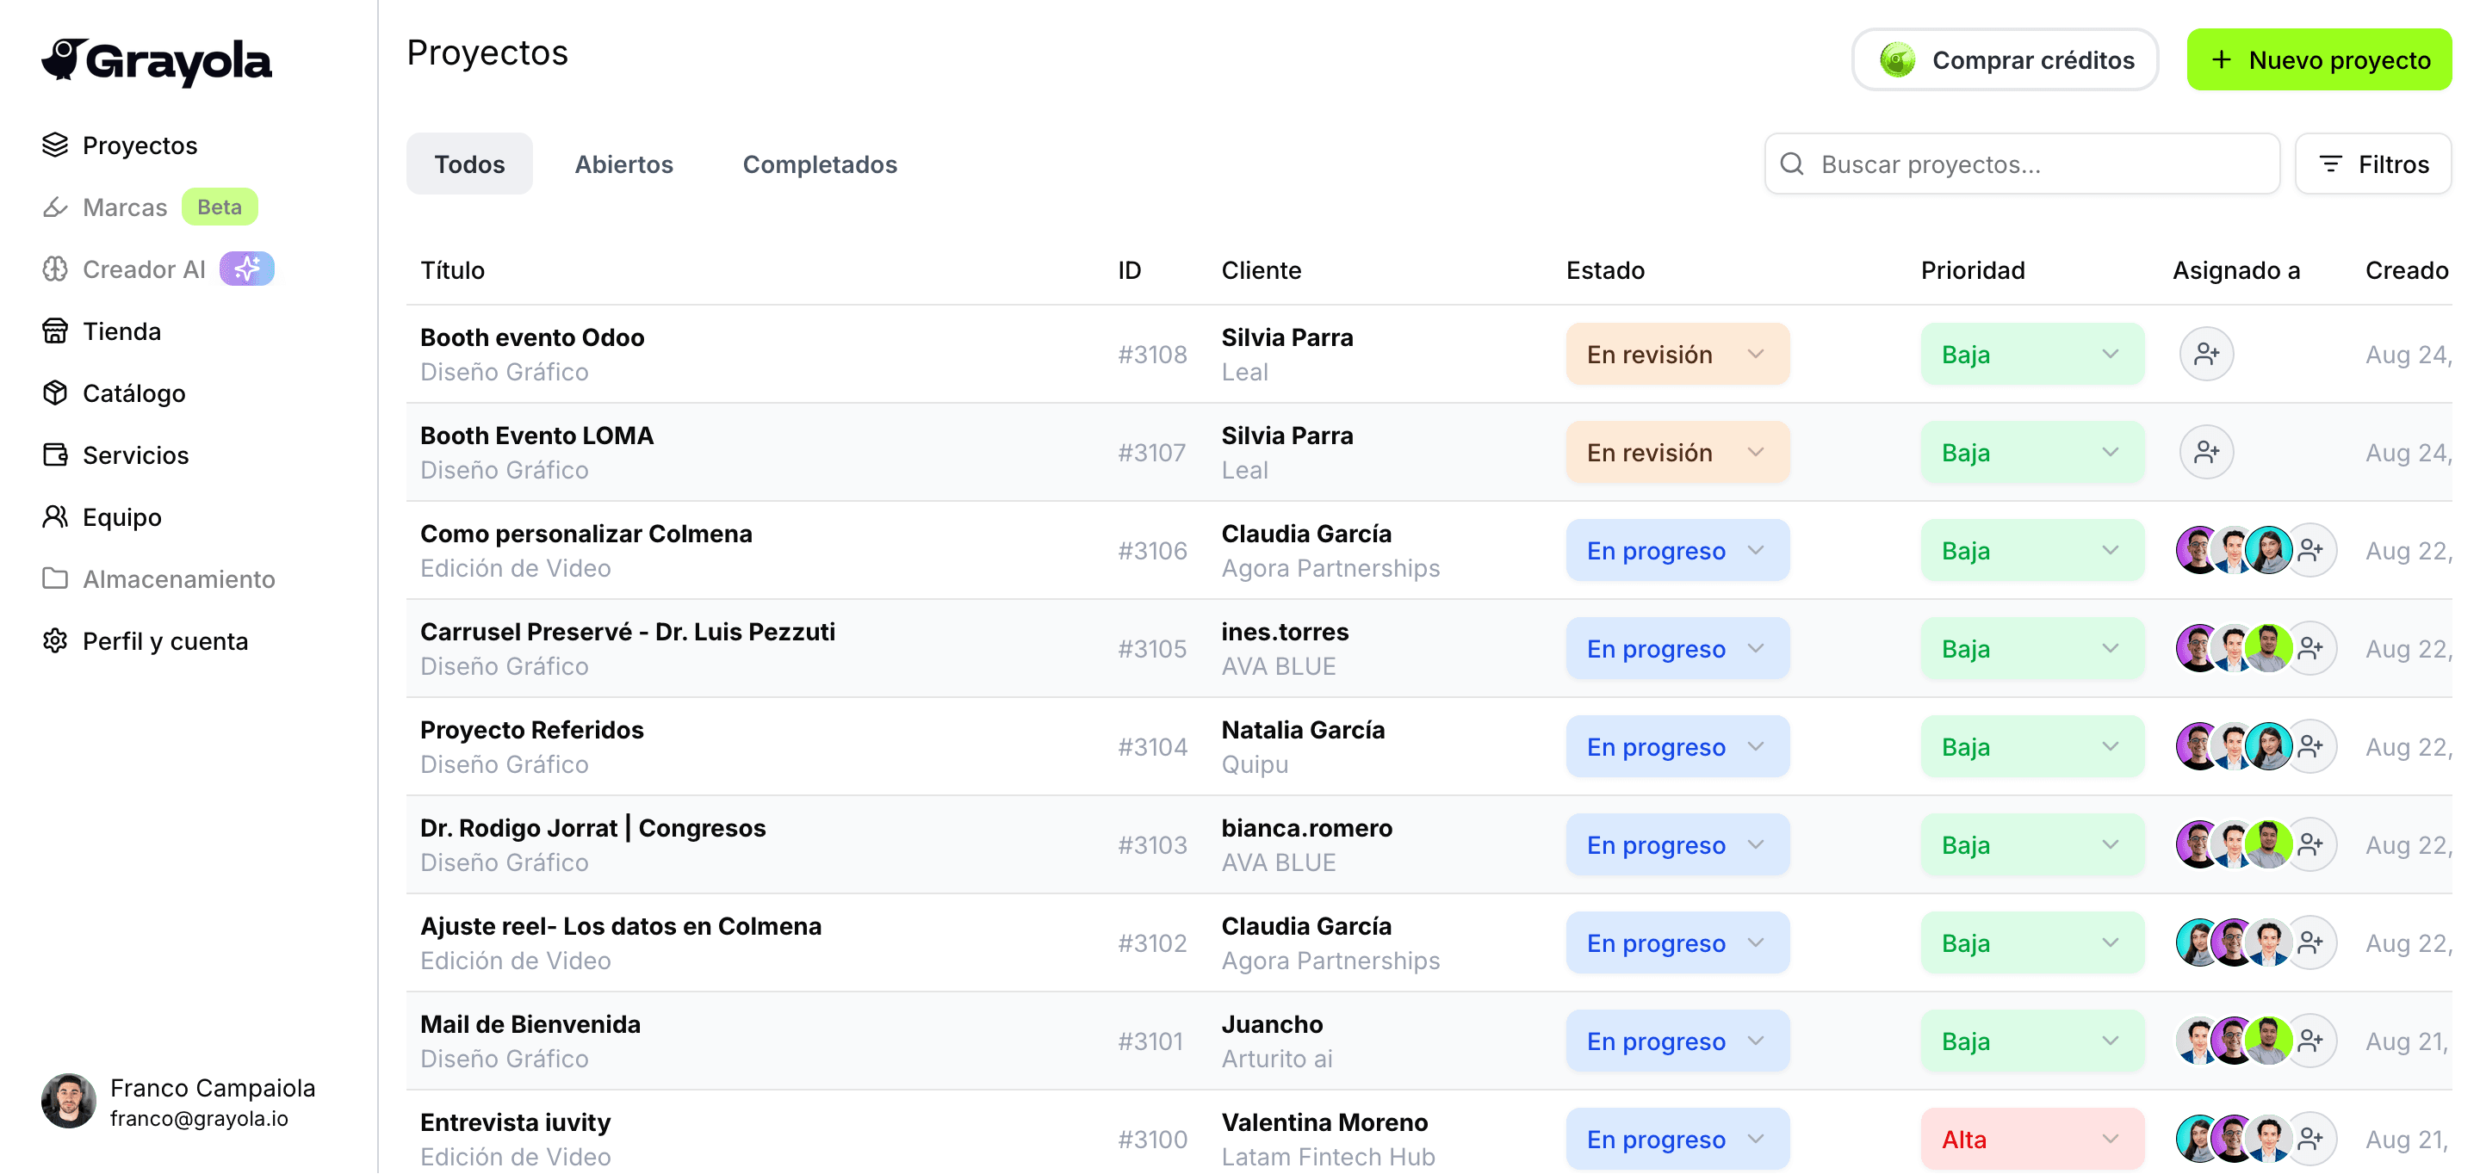Image resolution: width=2480 pixels, height=1174 pixels.
Task: Open the Catálogo section
Action: 133,393
